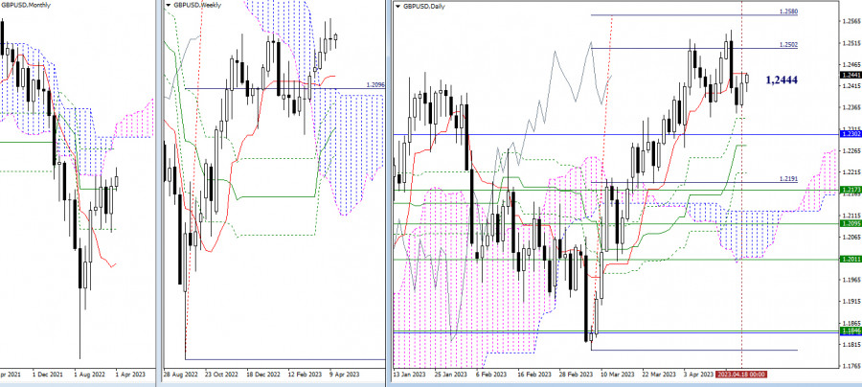862x387 pixels.
Task: Click the 1.2415 value on the price axis
Action: tap(851, 86)
